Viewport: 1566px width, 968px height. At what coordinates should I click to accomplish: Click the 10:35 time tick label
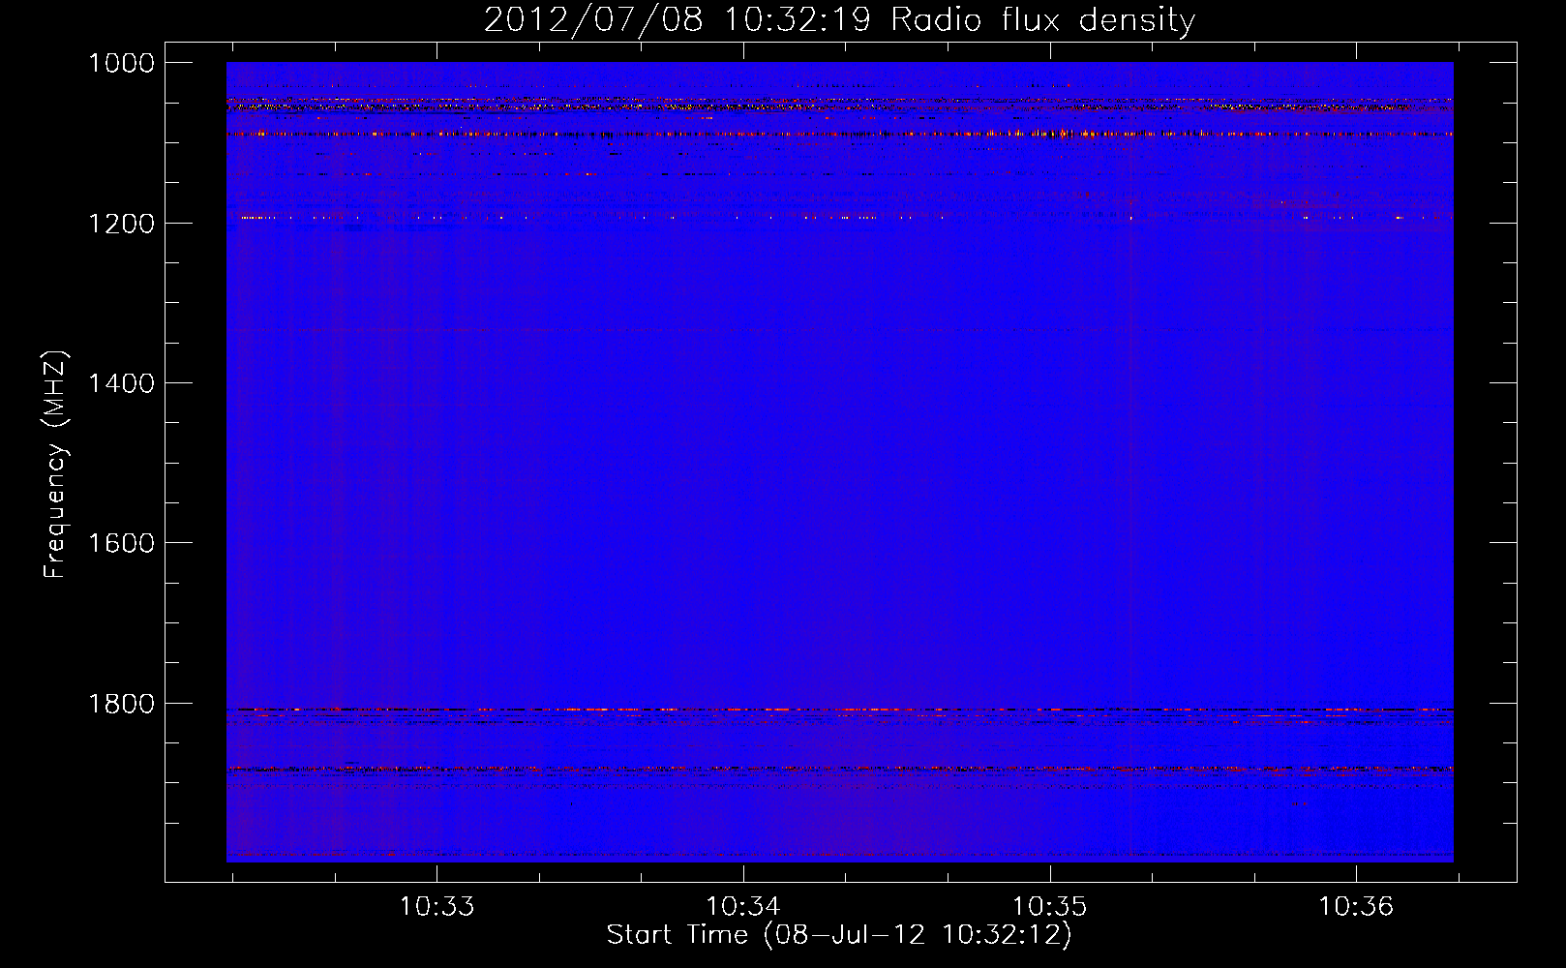pos(1050,906)
